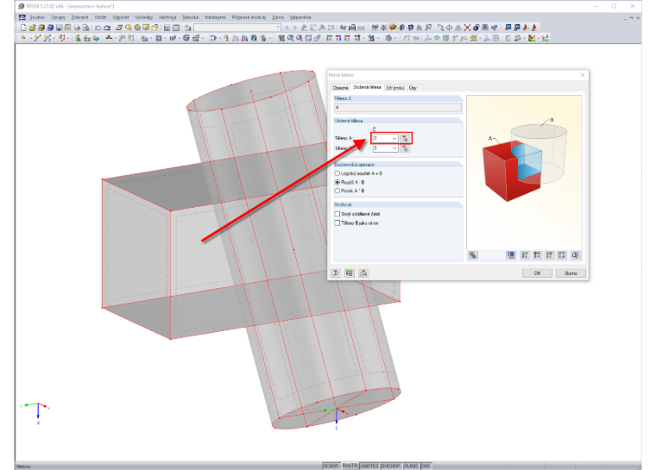Click the Save diskette toolbar icon
The height and width of the screenshot is (470, 656).
pos(59,28)
